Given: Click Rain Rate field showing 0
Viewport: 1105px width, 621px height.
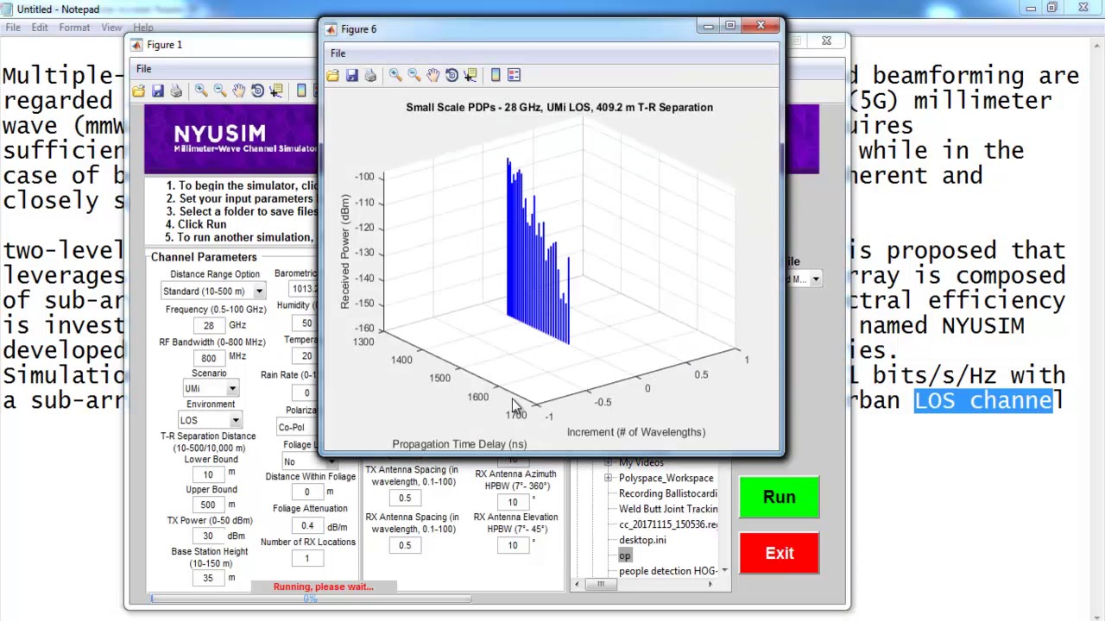Looking at the screenshot, I should (x=306, y=392).
